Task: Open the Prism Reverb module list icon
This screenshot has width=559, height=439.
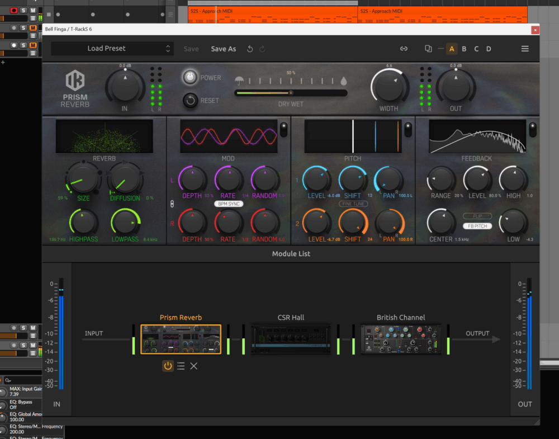Action: point(181,366)
